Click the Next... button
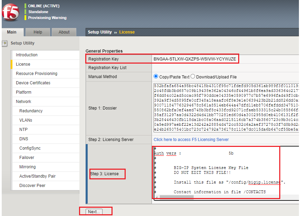 [x=94, y=212]
